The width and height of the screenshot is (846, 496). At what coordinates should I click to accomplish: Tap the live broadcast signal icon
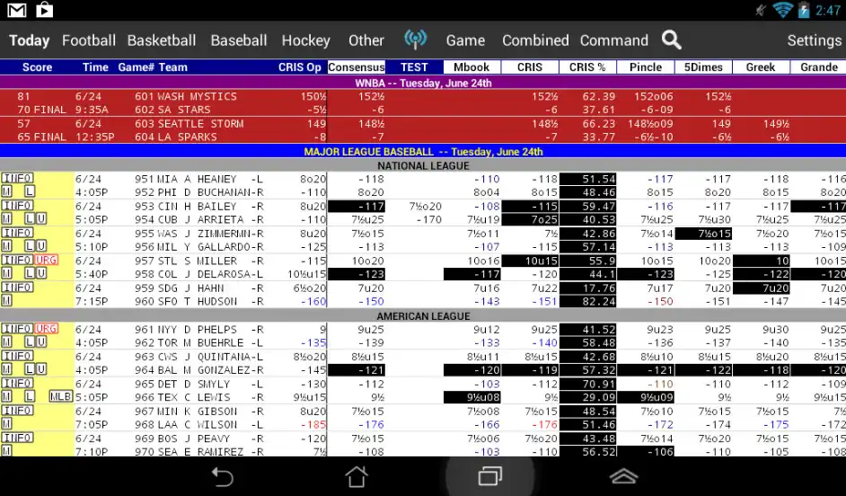(415, 40)
